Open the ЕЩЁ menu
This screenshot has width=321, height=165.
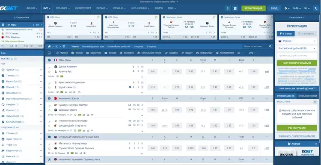tap(172, 9)
